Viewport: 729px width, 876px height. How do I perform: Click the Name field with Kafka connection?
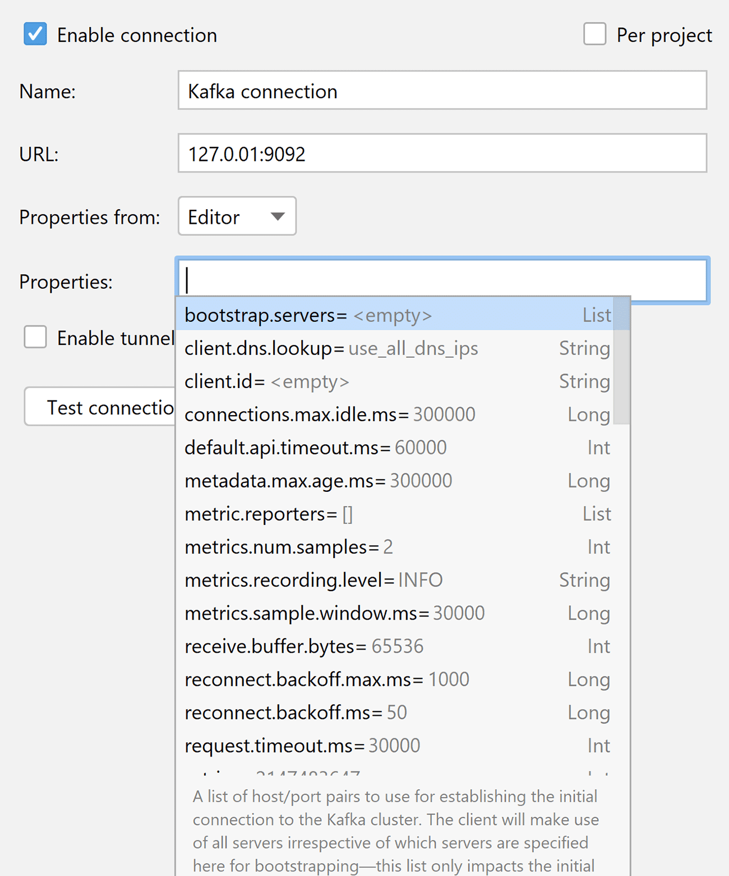click(x=442, y=90)
